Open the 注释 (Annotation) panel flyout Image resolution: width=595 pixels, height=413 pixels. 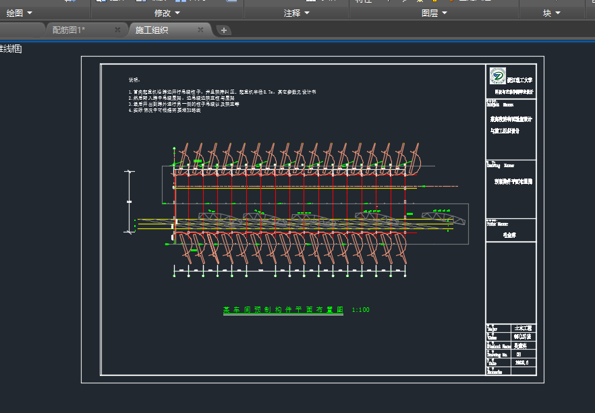click(297, 13)
